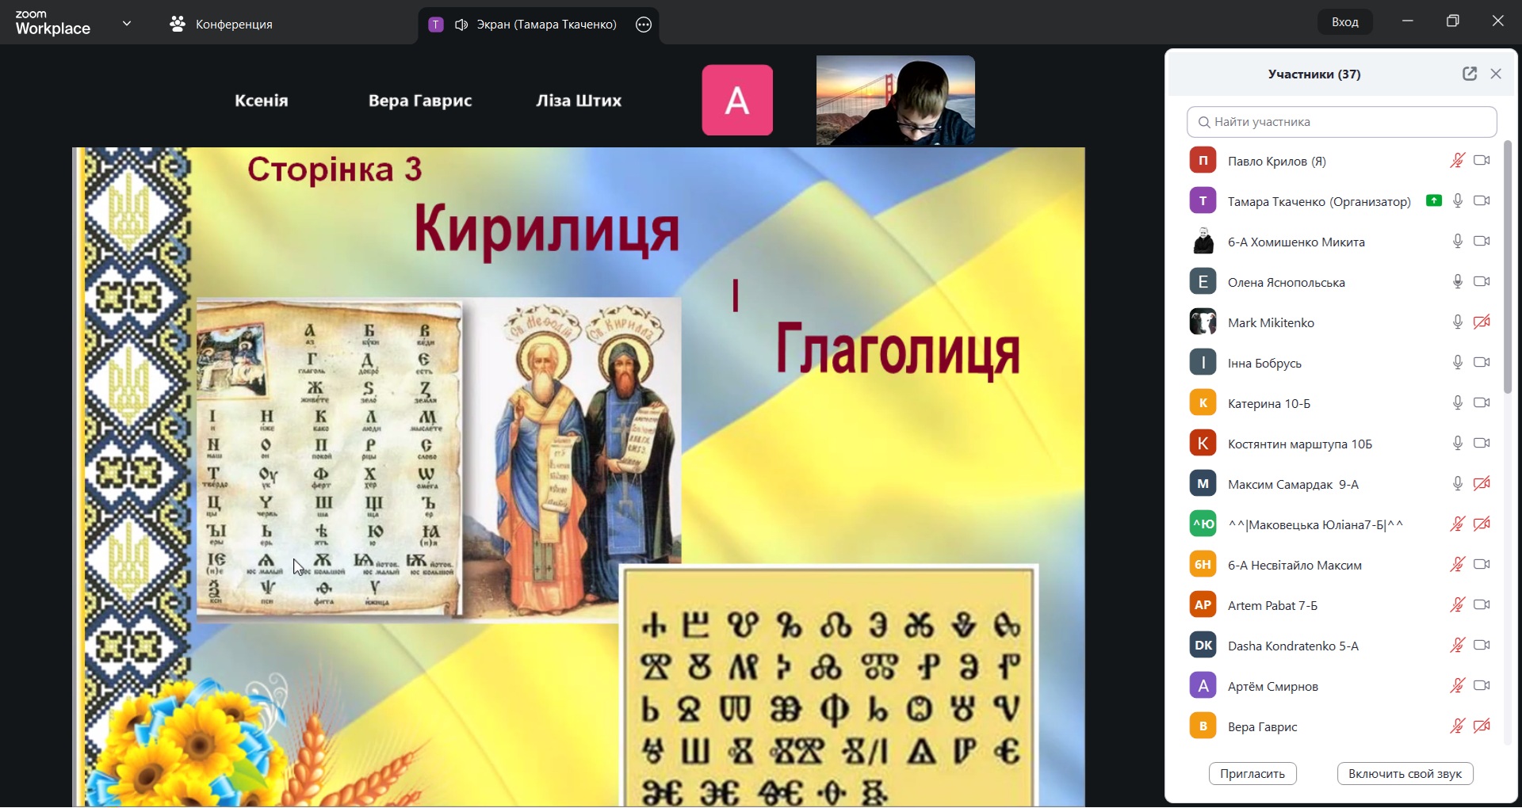Click the pink A avatar tile
This screenshot has width=1522, height=808.
[x=736, y=101]
